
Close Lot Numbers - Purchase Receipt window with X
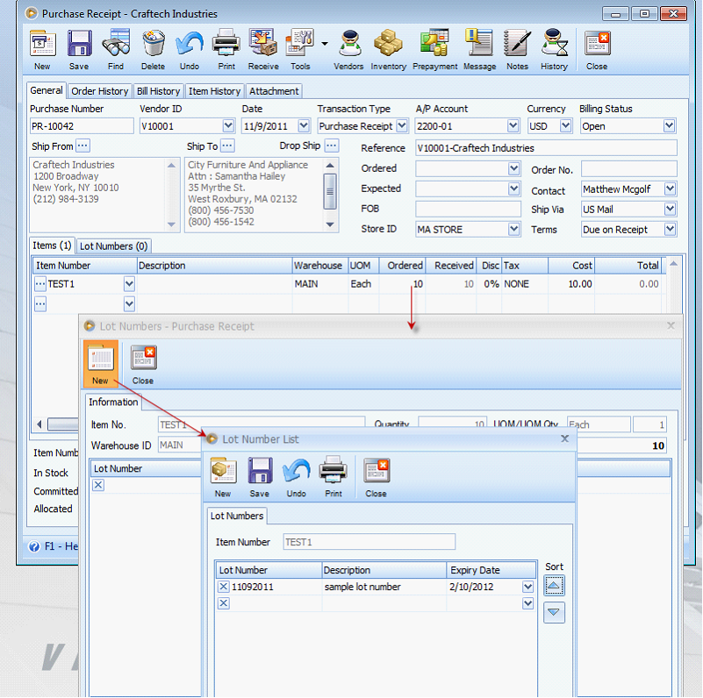tap(671, 325)
